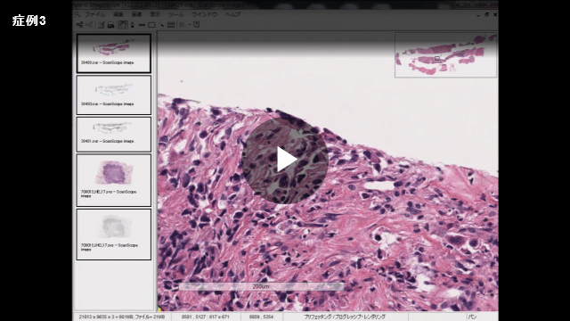Open the ウインドウ menu
This screenshot has height=321, width=570.
tap(204, 14)
